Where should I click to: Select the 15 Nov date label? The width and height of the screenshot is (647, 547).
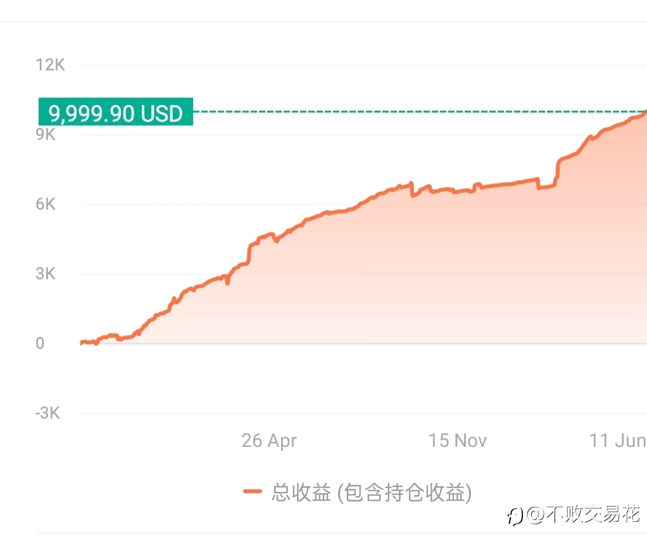point(458,441)
